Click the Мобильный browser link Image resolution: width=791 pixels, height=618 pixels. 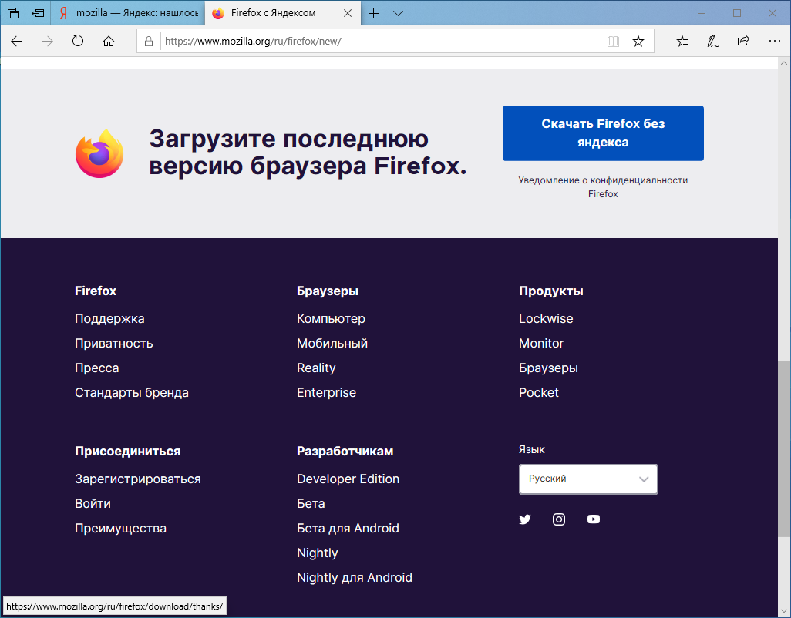332,343
